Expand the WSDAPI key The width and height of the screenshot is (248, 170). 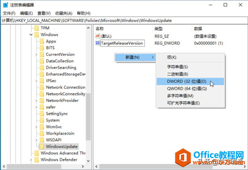coord(36,140)
